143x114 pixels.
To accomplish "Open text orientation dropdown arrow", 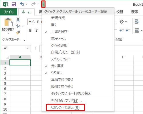I will tap(126, 22).
